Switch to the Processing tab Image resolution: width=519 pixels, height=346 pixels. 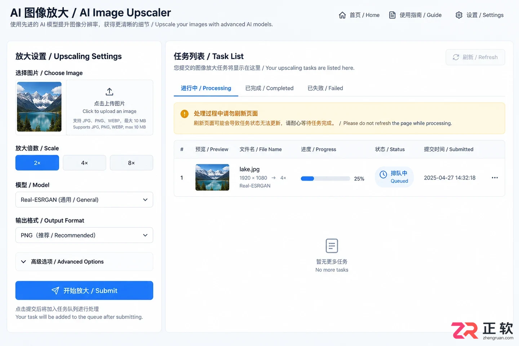point(206,88)
